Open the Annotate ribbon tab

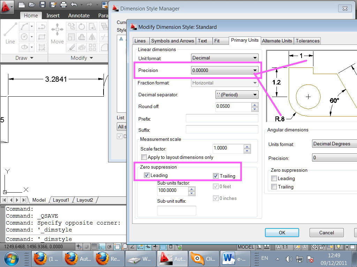pyautogui.click(x=79, y=15)
